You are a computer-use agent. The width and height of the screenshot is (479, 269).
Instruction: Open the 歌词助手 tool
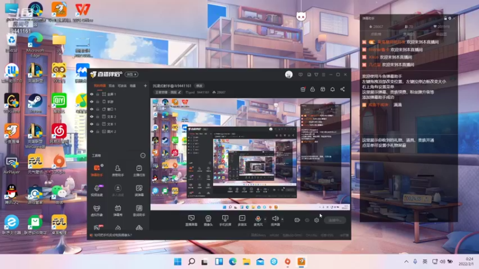pyautogui.click(x=139, y=210)
